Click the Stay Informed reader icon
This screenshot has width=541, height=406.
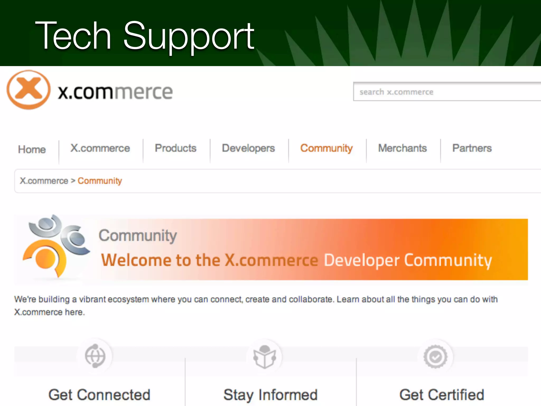click(264, 357)
